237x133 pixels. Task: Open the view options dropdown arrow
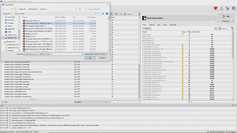[99, 14]
